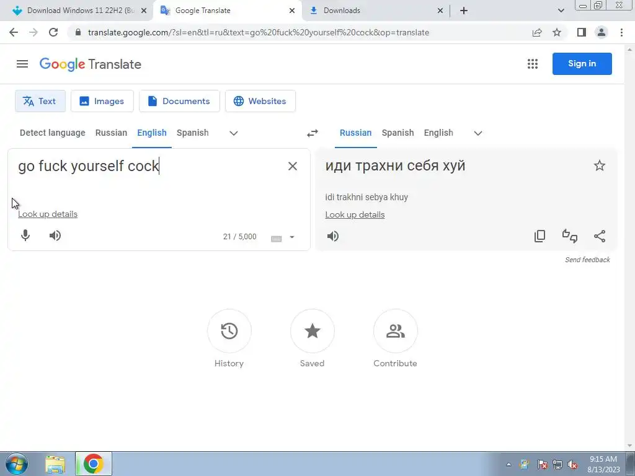Click the Google Translate logo
The image size is (635, 476).
[x=91, y=64]
